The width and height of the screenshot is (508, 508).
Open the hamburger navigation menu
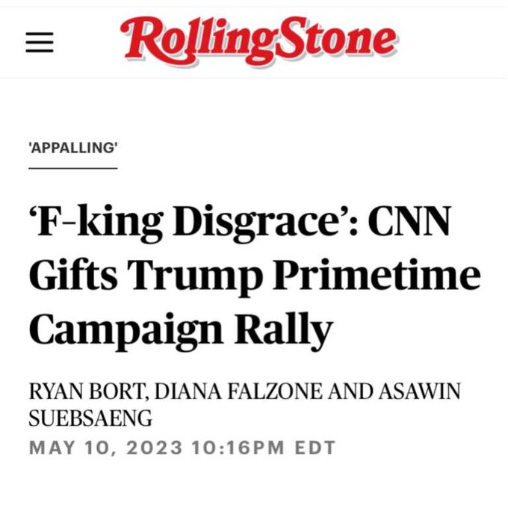point(40,42)
